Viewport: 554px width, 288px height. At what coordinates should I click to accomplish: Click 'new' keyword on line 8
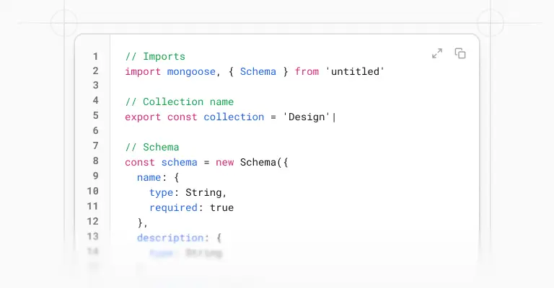point(225,163)
